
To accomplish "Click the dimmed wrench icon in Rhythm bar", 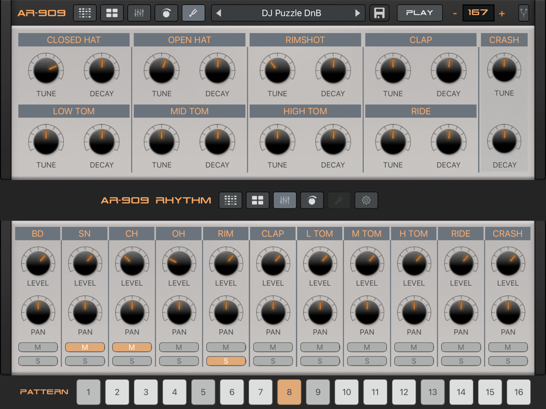I will coord(339,201).
